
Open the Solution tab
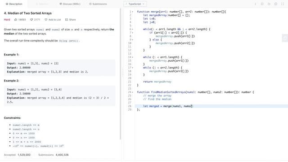click(42, 4)
